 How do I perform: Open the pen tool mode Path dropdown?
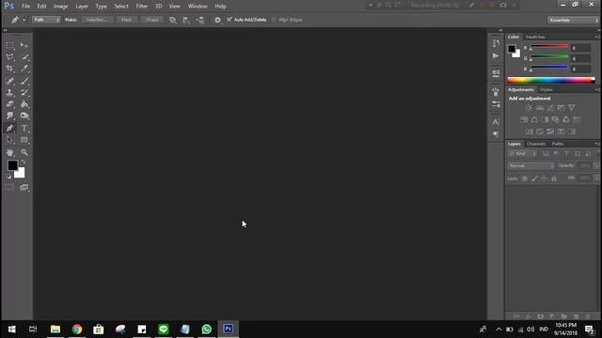(46, 20)
